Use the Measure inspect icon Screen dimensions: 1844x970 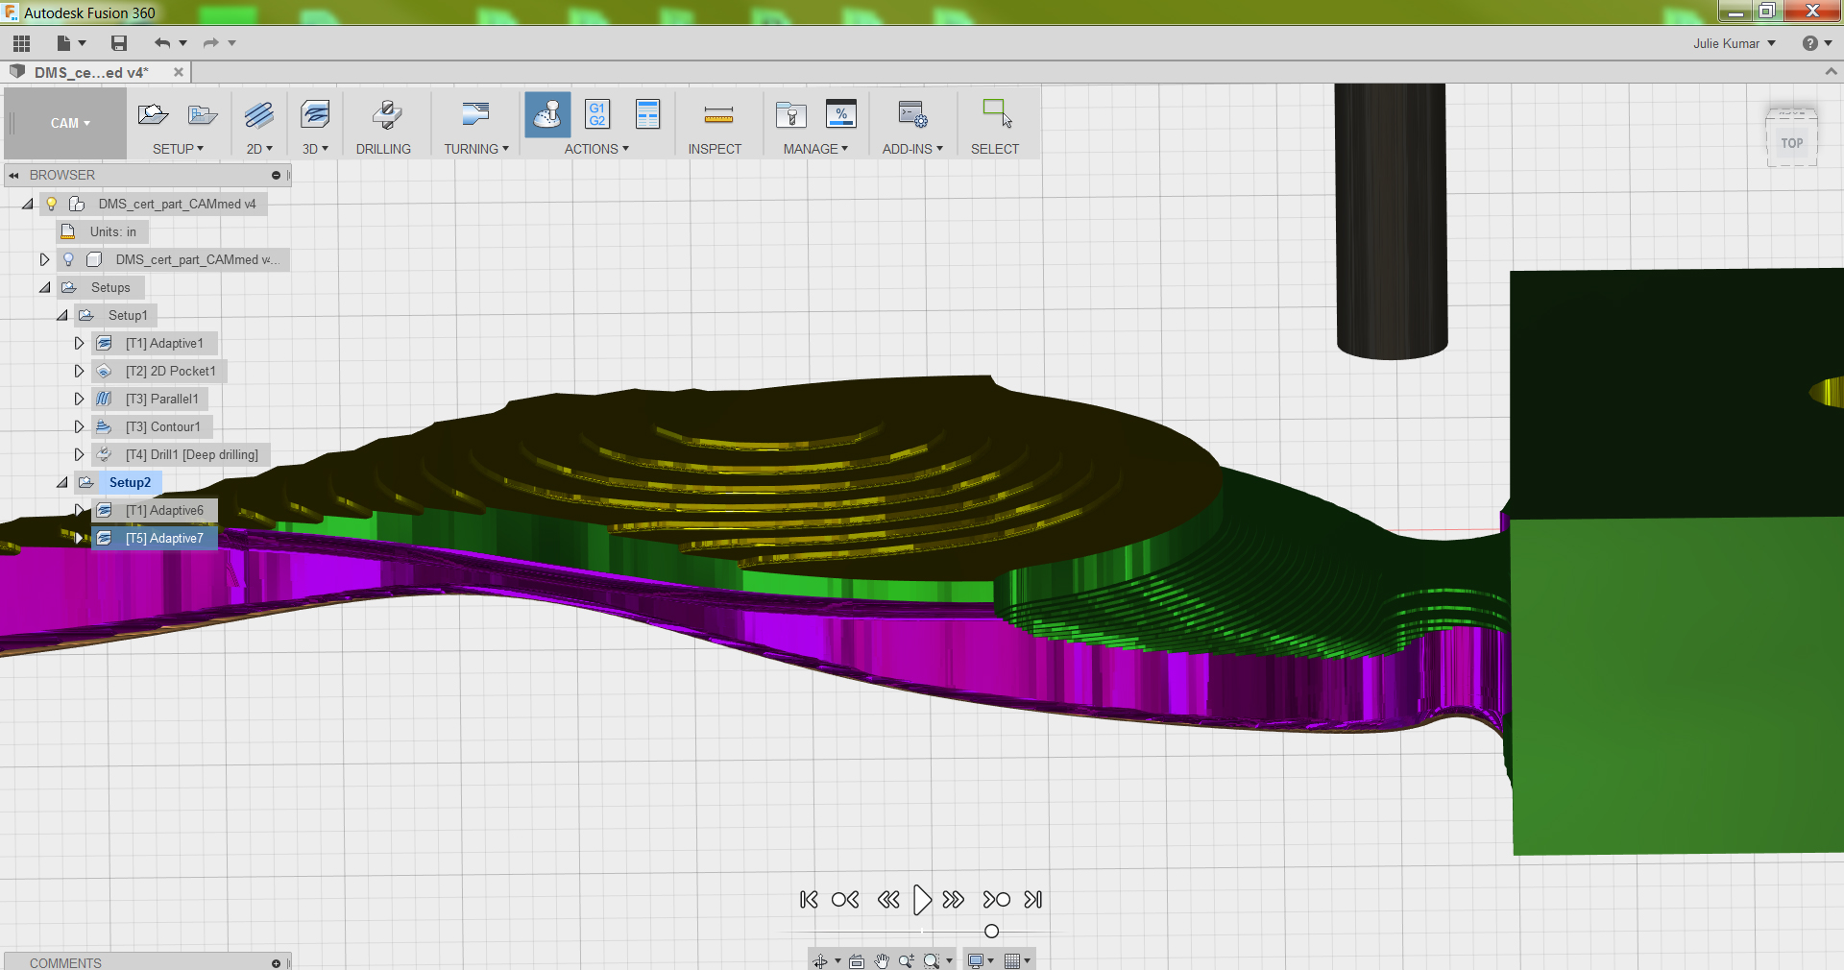click(x=718, y=116)
